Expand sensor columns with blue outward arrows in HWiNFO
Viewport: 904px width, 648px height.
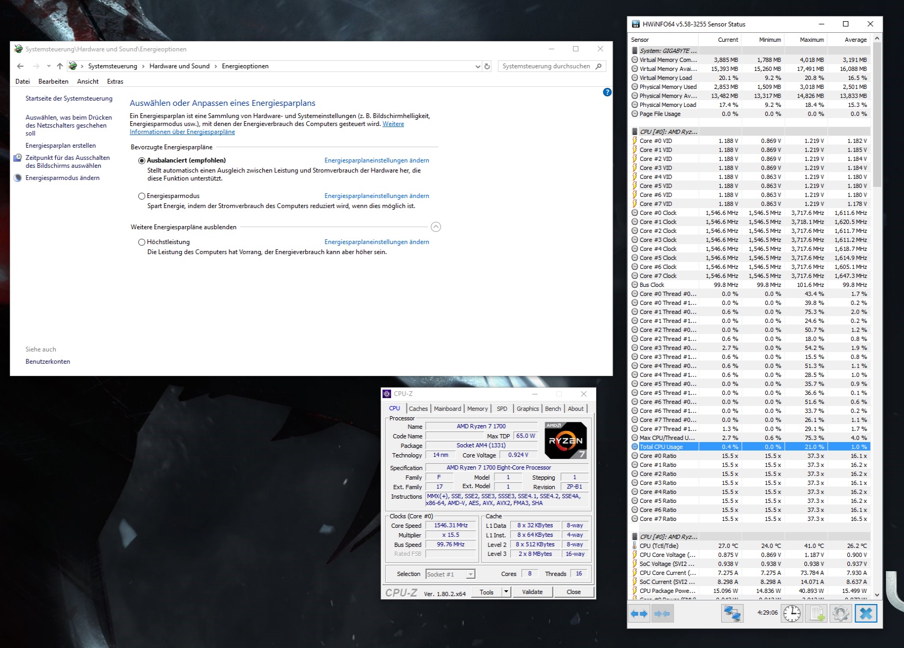639,614
